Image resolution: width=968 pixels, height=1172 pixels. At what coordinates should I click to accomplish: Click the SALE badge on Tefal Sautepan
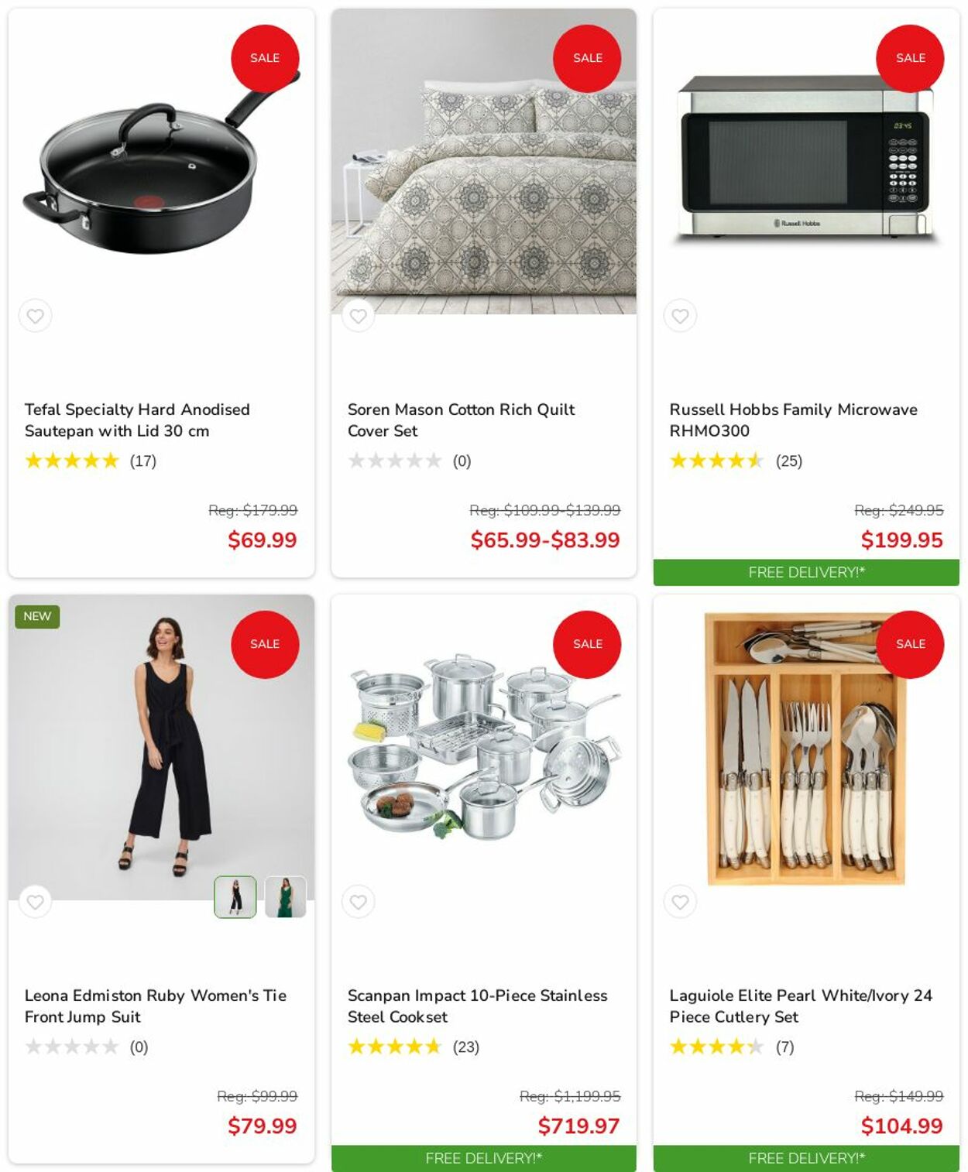(x=265, y=58)
